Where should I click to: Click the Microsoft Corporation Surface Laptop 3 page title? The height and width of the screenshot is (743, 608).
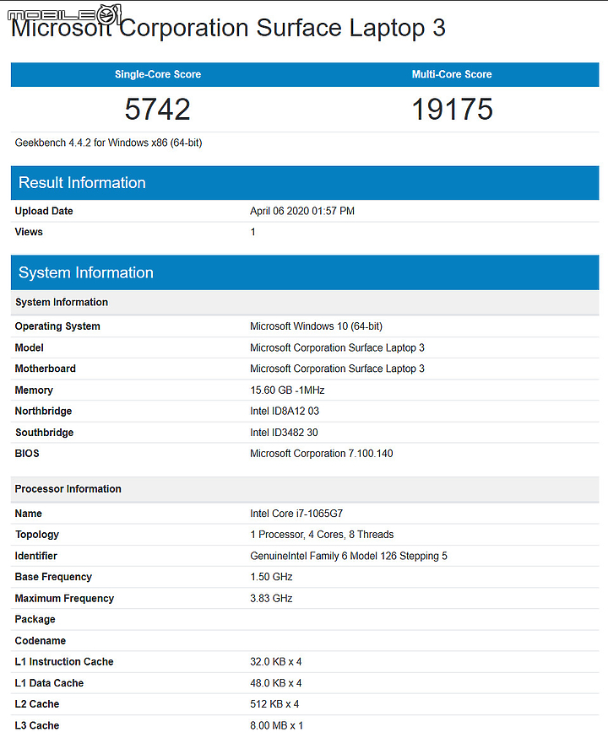coord(228,28)
